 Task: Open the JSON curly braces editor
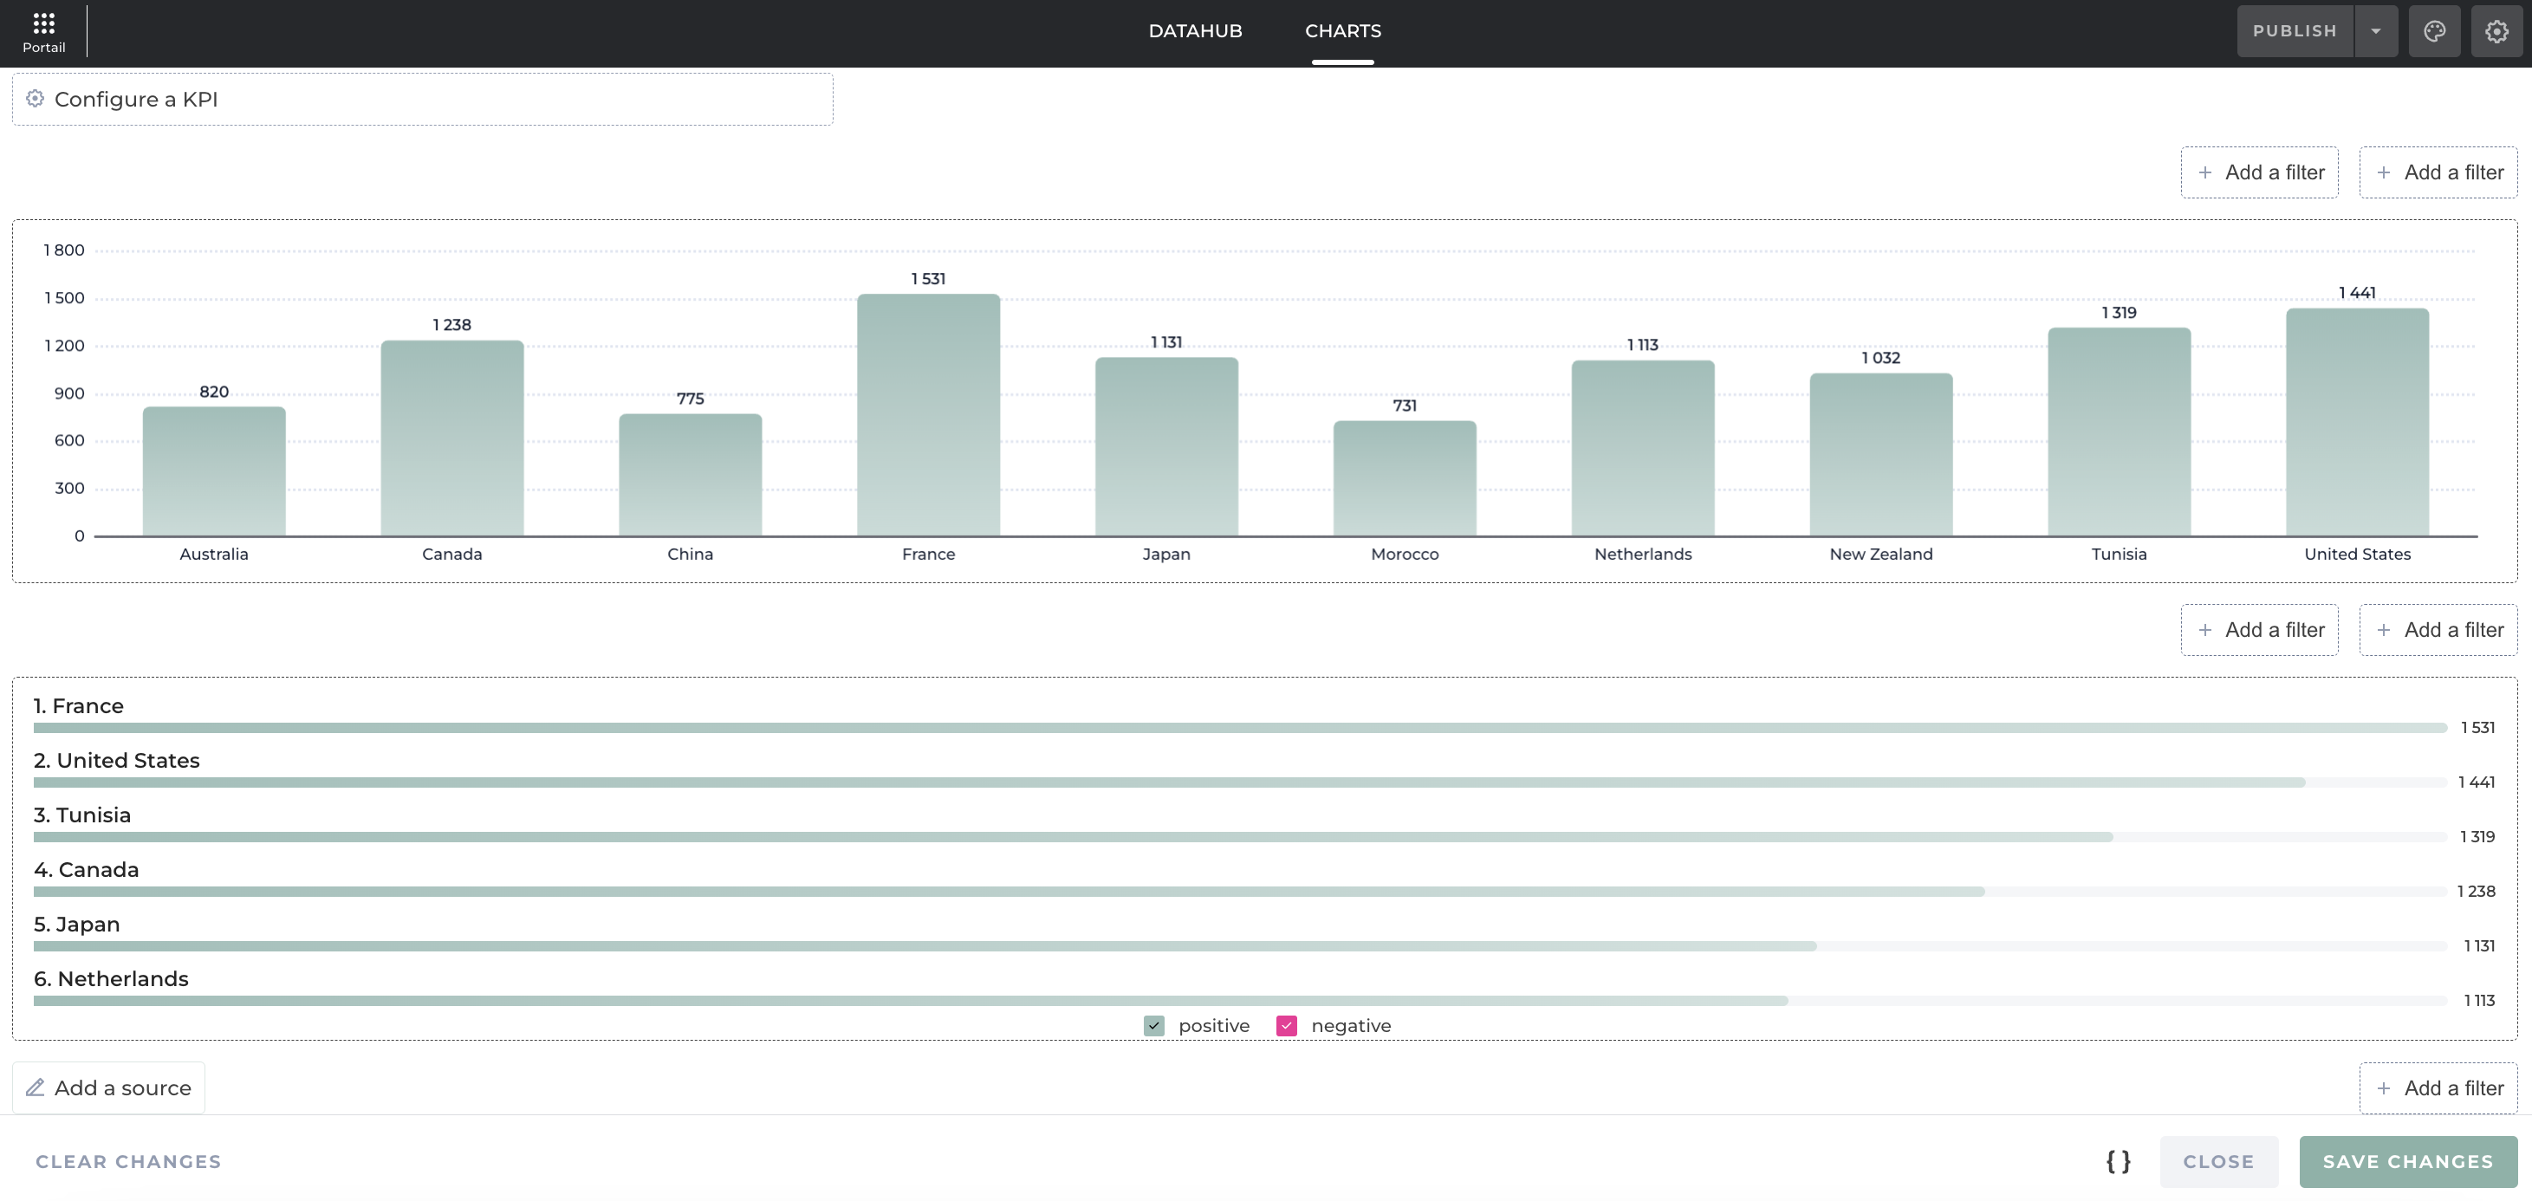click(x=2118, y=1160)
